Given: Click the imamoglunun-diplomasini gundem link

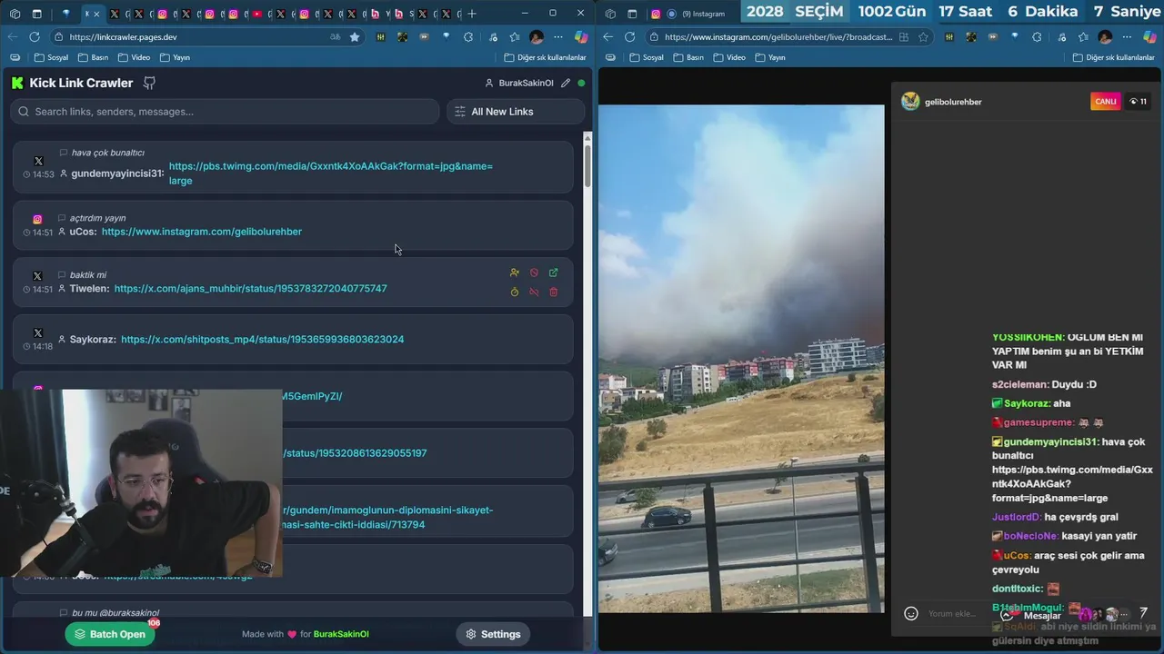Looking at the screenshot, I should coord(388,517).
